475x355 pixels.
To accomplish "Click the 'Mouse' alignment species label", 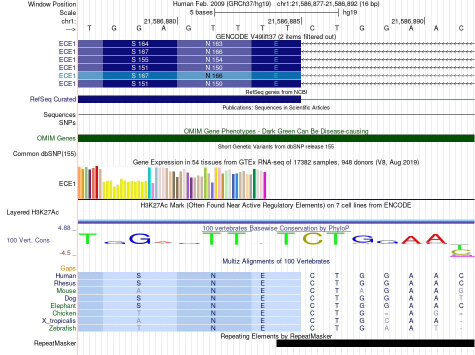I will (x=66, y=291).
